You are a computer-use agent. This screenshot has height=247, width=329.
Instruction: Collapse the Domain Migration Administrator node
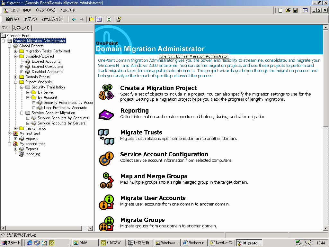[x=3, y=41]
